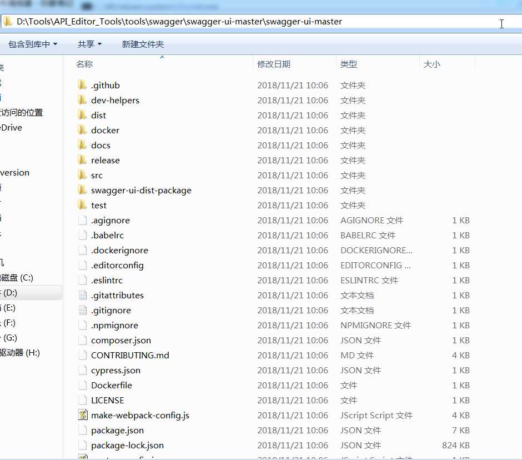Screen dimensions: 522x460
Task: Click the package-lock.json file icon
Action: point(83,445)
